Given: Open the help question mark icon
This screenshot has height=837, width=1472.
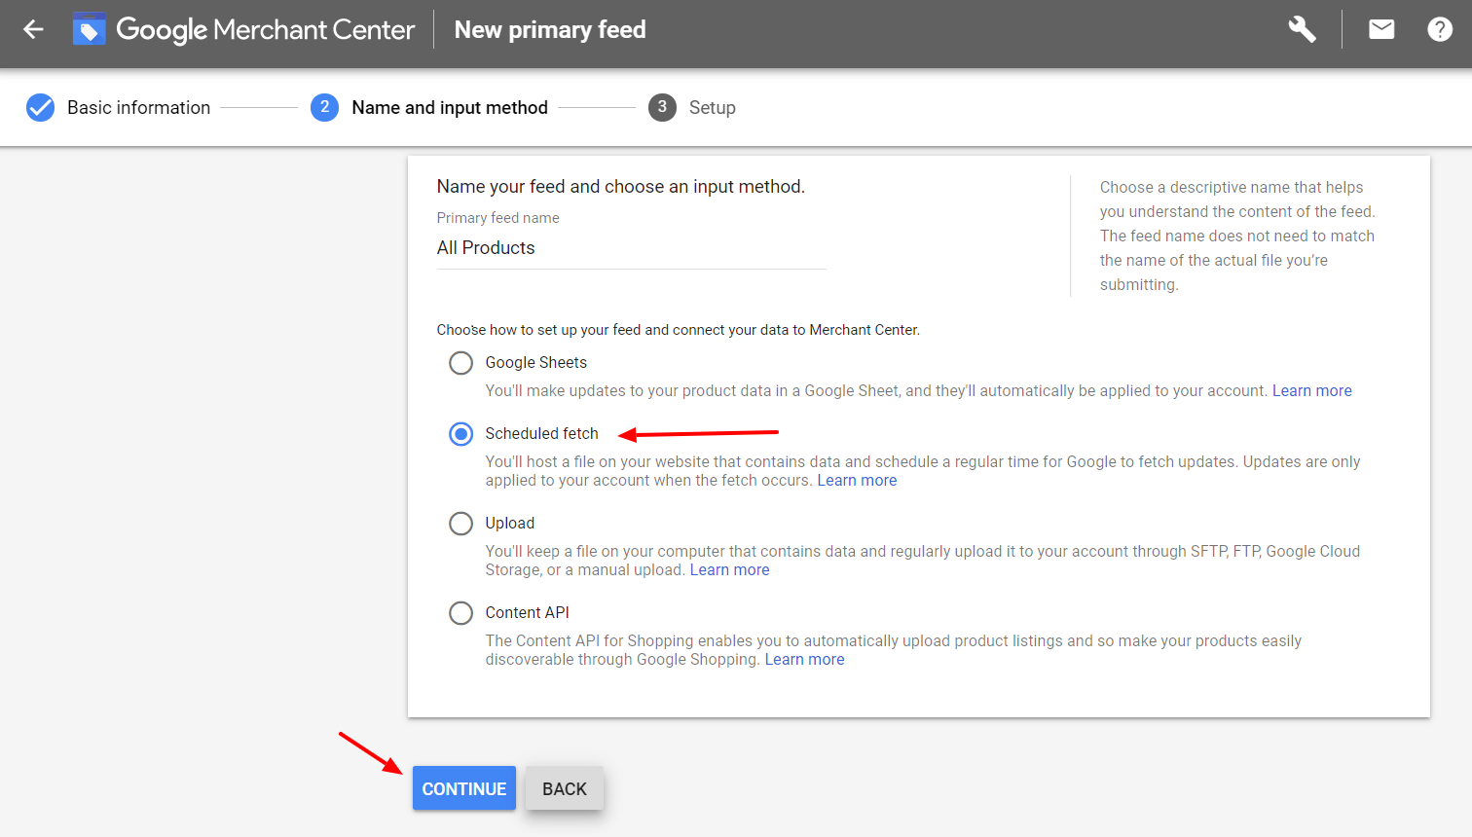Looking at the screenshot, I should (x=1440, y=29).
